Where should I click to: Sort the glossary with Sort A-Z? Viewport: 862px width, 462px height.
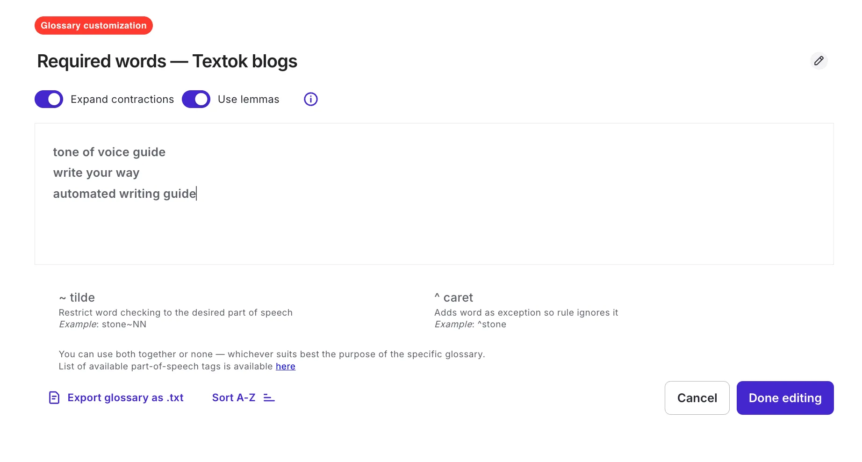click(x=234, y=397)
